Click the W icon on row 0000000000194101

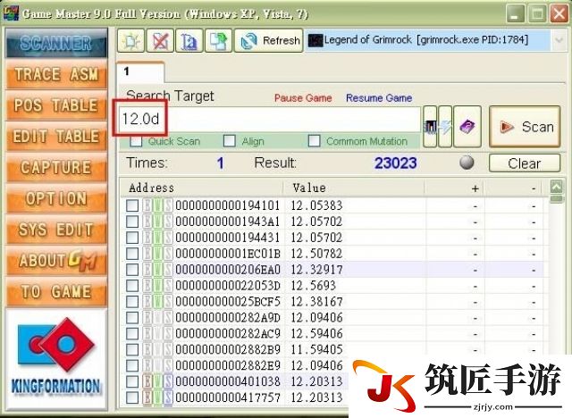tap(157, 205)
